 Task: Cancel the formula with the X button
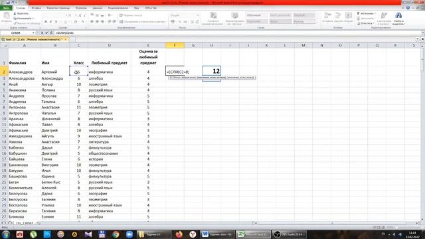click(42, 33)
